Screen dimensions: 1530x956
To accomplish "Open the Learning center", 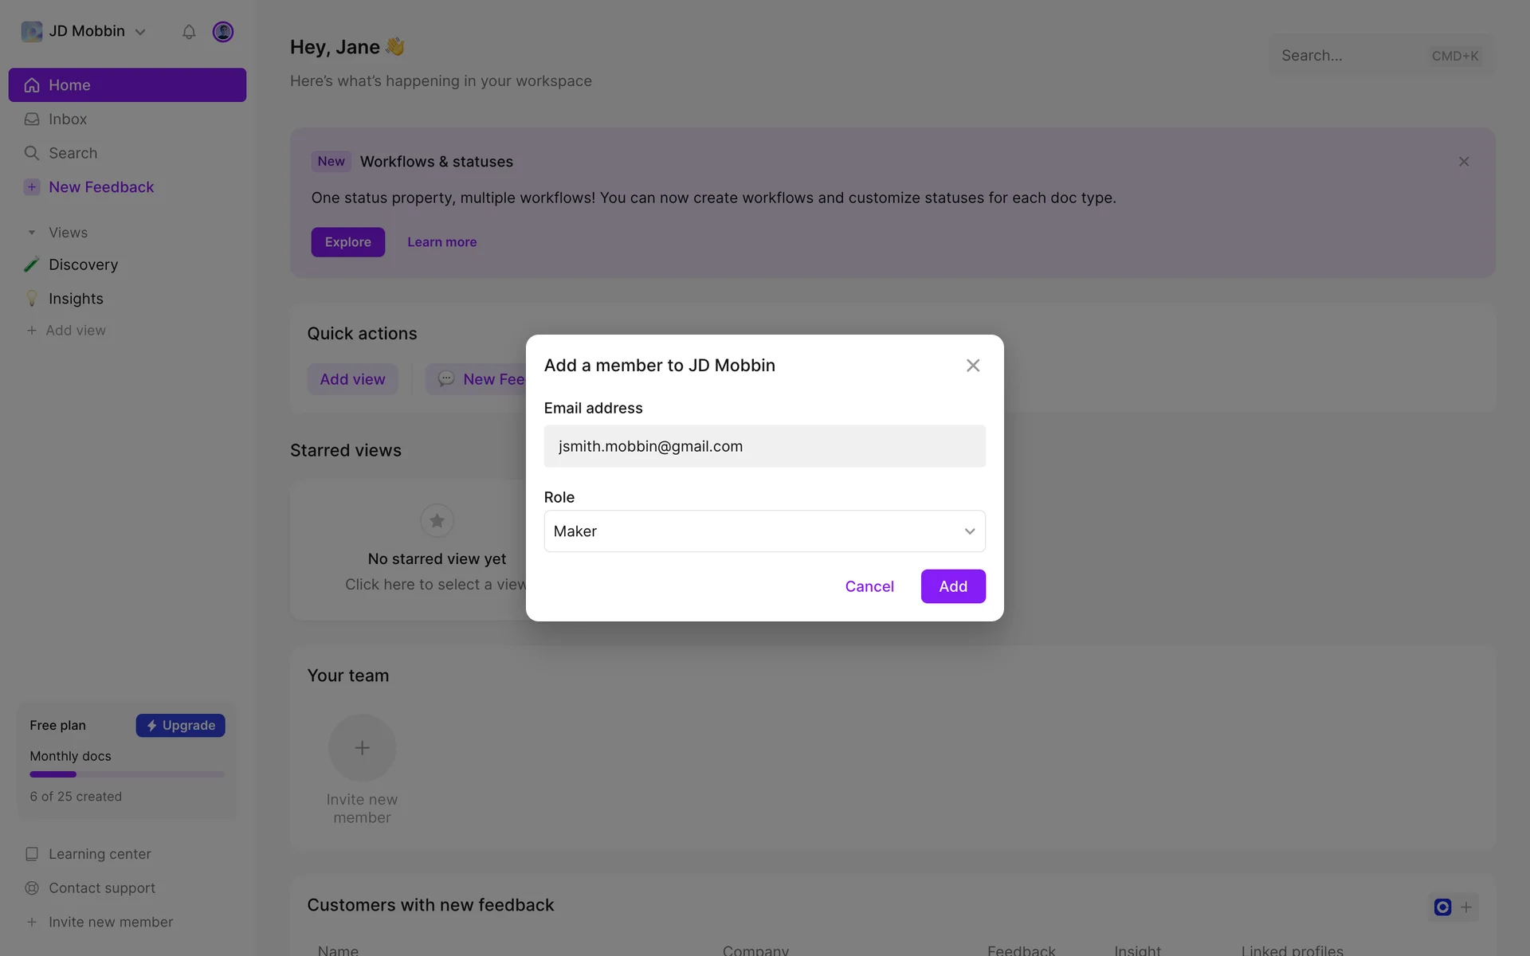I will [x=100, y=854].
